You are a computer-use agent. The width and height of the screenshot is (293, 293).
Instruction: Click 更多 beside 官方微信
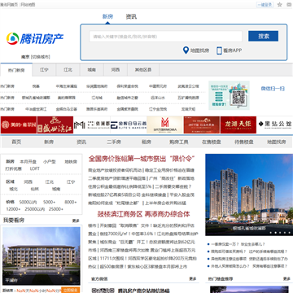[x=193, y=278]
